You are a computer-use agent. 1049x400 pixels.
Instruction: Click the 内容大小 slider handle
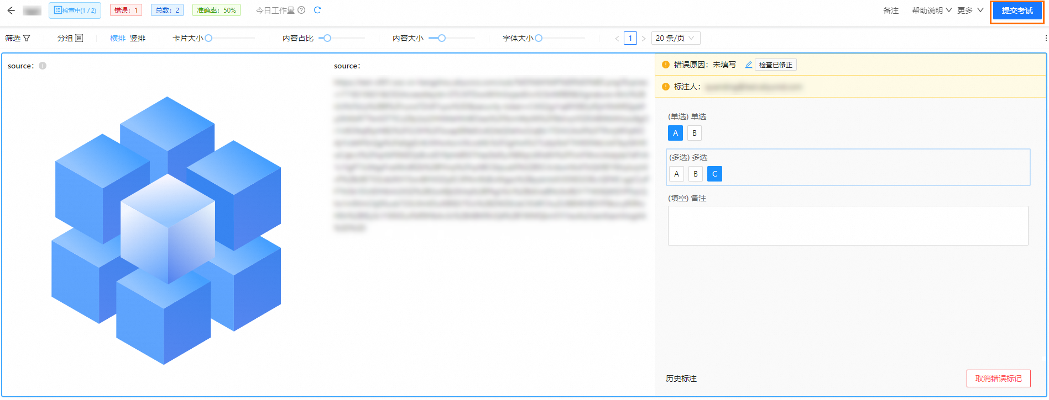coord(442,38)
